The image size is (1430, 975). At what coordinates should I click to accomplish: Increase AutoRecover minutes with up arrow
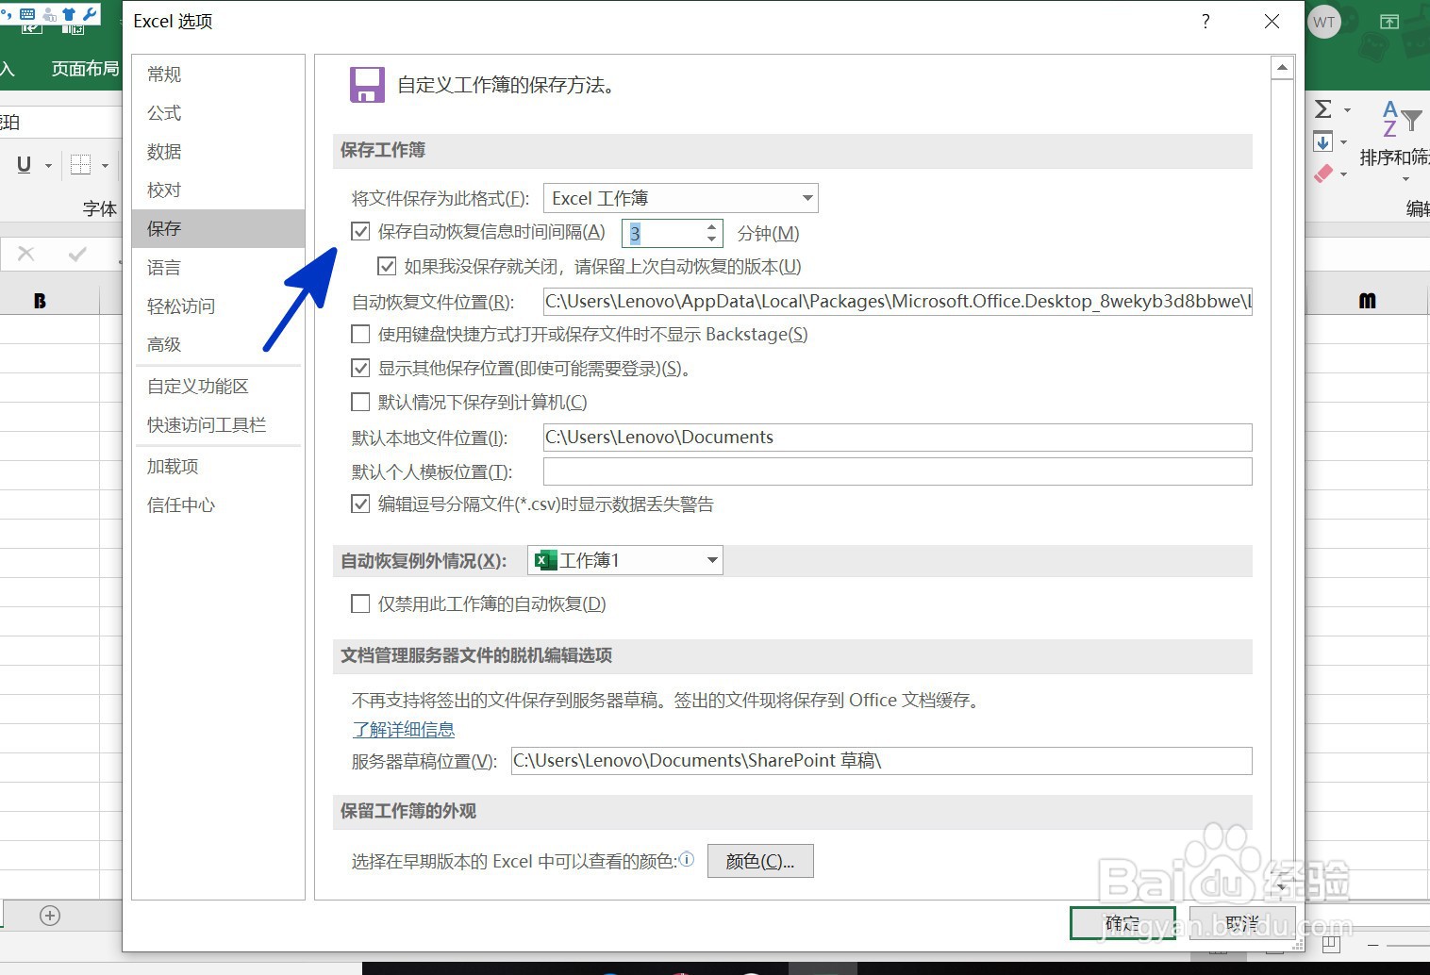tap(712, 226)
